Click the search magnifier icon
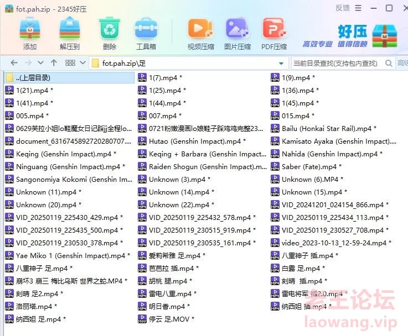Image resolution: width=408 pixels, height=336 pixels. pos(389,63)
